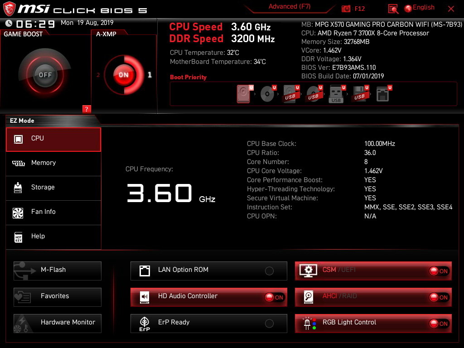Click the F12 screenshot camera icon
Viewport: 464px width, 348px height.
point(346,9)
